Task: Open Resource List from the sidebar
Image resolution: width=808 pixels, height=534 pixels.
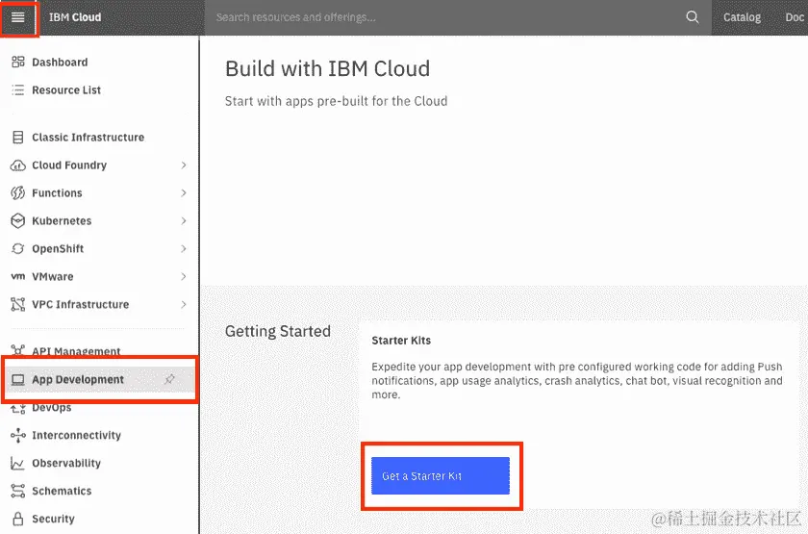Action: tap(66, 90)
